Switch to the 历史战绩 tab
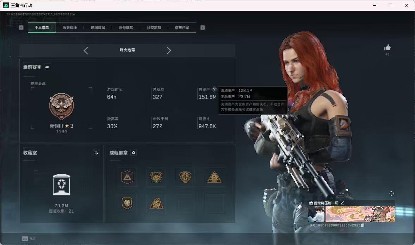415x245 pixels. point(70,27)
